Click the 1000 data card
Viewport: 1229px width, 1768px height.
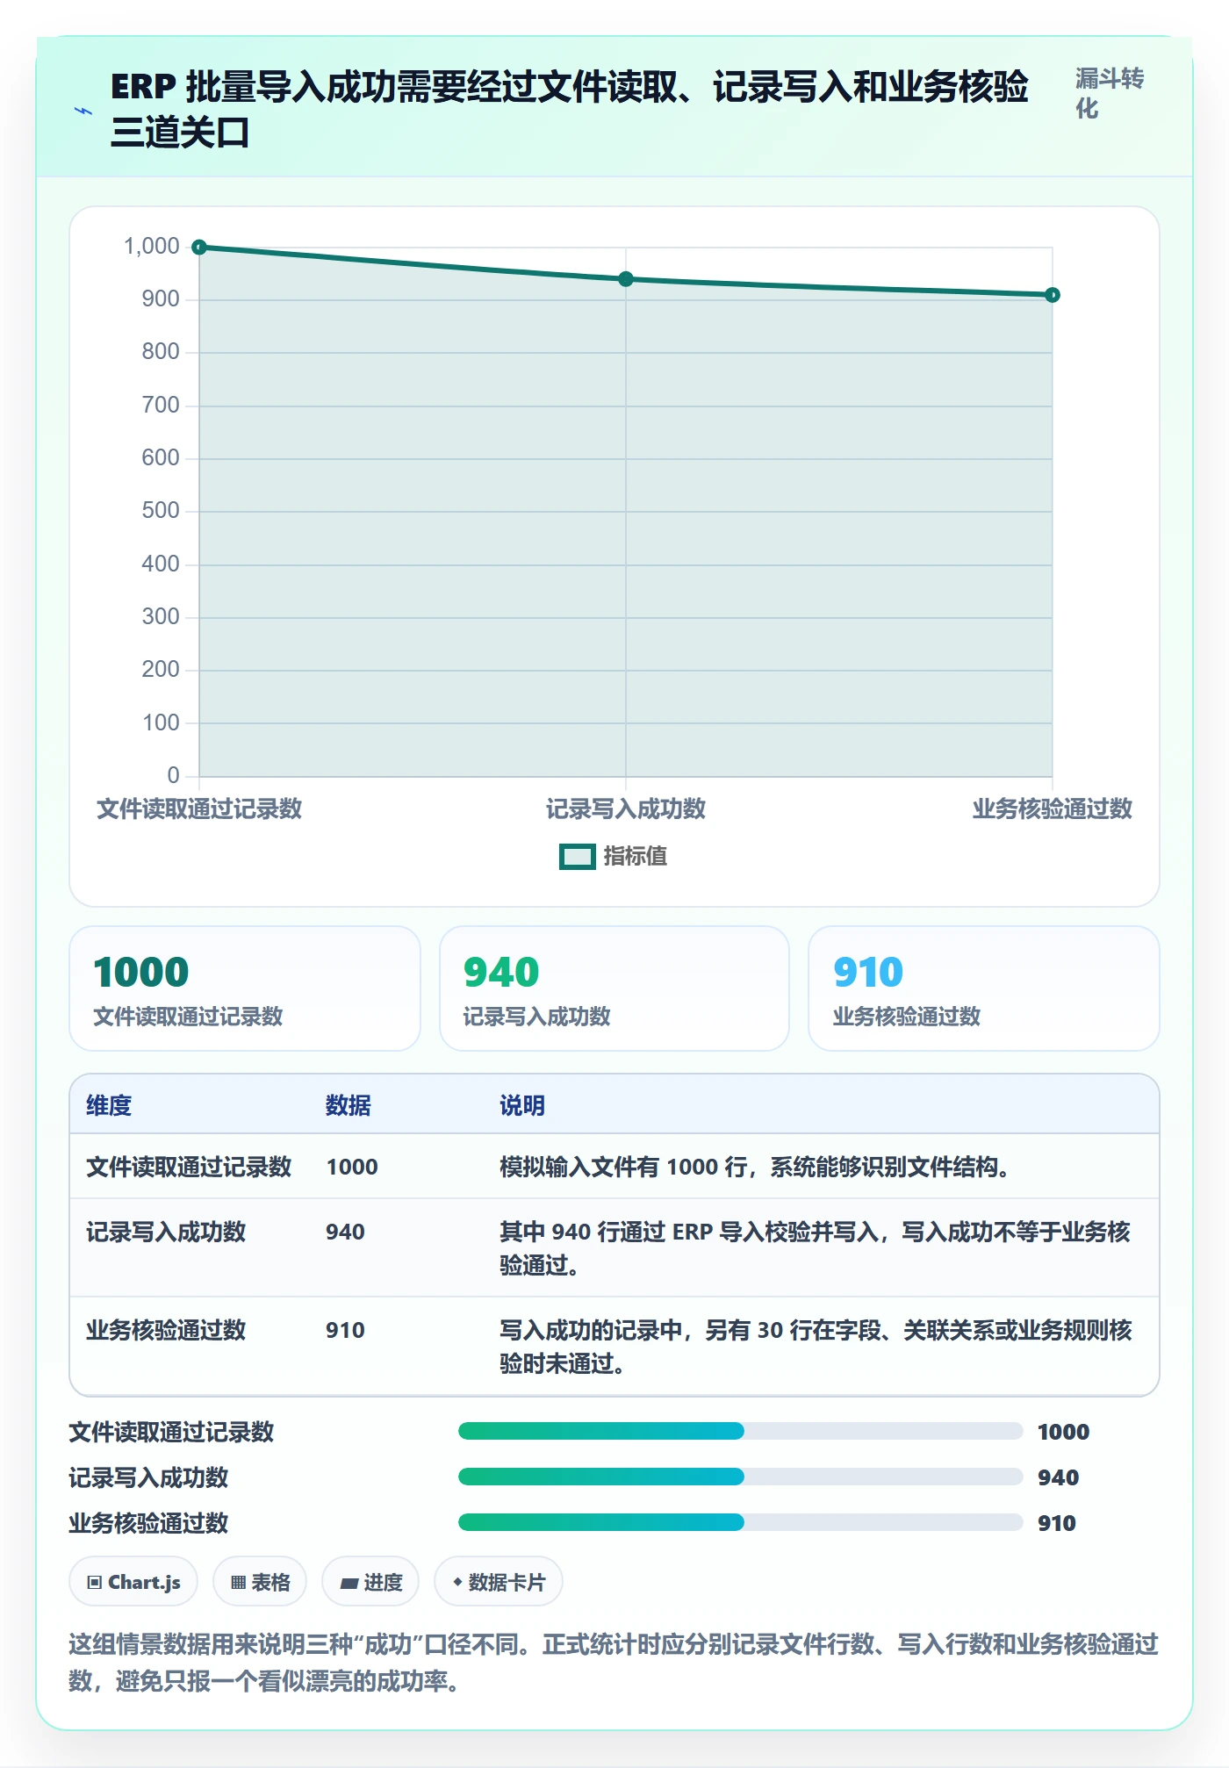(245, 988)
